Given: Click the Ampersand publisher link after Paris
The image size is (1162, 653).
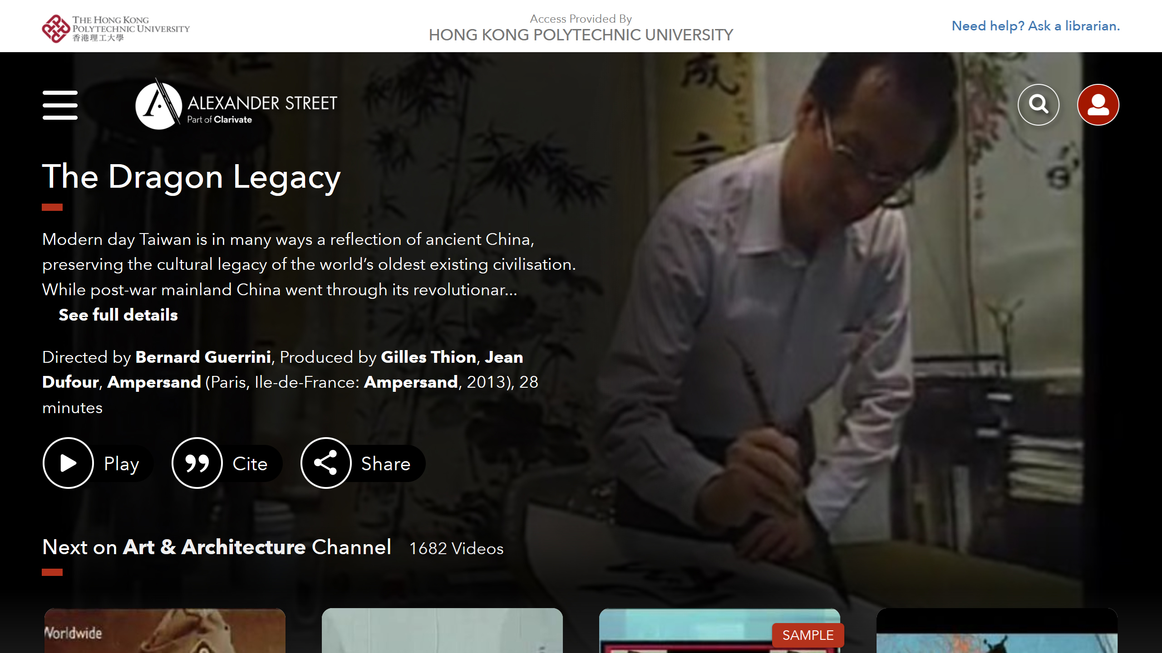Looking at the screenshot, I should 411,382.
